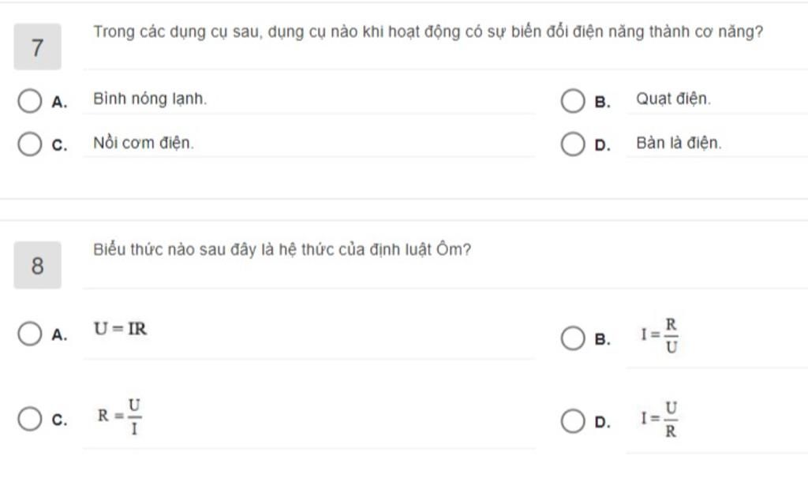Click the 'Quạt điện.' answer text
The image size is (808, 478).
(x=673, y=99)
